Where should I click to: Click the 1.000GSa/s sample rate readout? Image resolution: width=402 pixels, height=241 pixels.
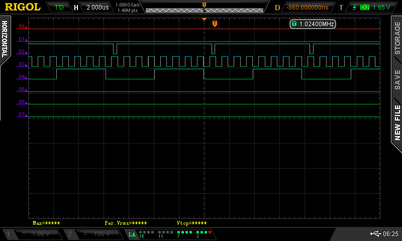(x=128, y=5)
